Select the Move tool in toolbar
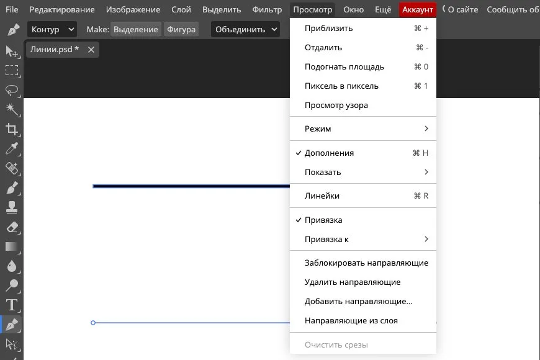540x360 pixels. [12, 52]
